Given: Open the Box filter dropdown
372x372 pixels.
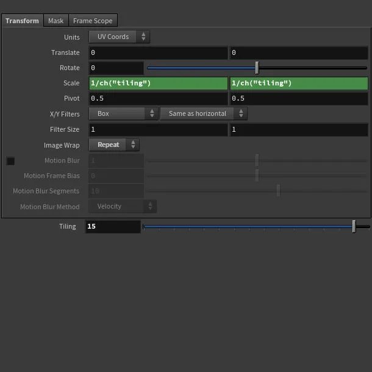Looking at the screenshot, I should pyautogui.click(x=123, y=113).
